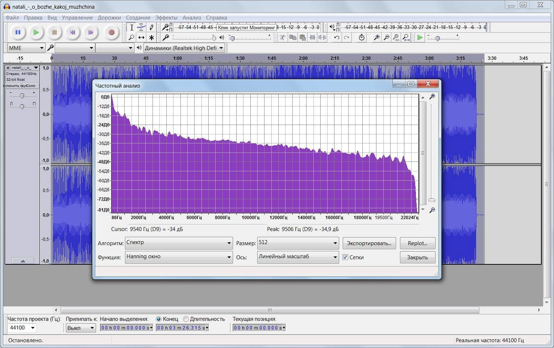Open the Функция Hanning окно dropdown
Viewport: 554px width, 348px height.
click(x=179, y=257)
